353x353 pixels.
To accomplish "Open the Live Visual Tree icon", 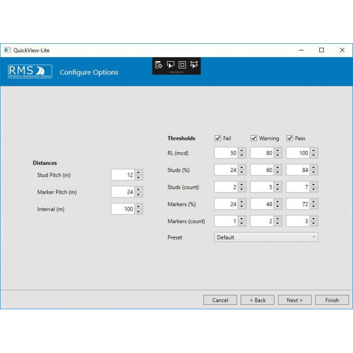I will tap(159, 65).
